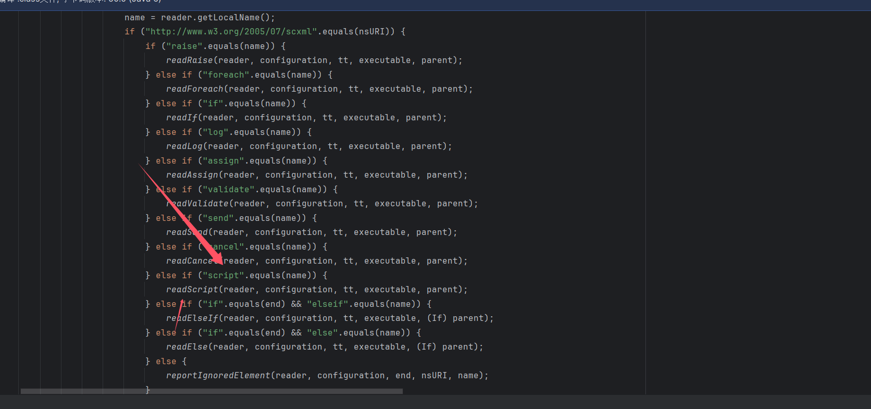Click the readIf method call
The image size is (871, 409).
[x=182, y=118]
